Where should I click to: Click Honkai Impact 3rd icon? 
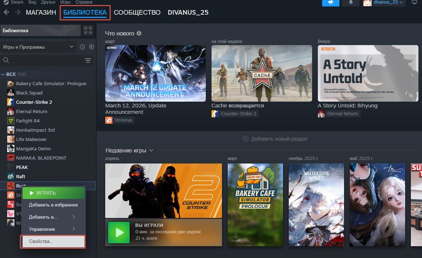(x=10, y=130)
